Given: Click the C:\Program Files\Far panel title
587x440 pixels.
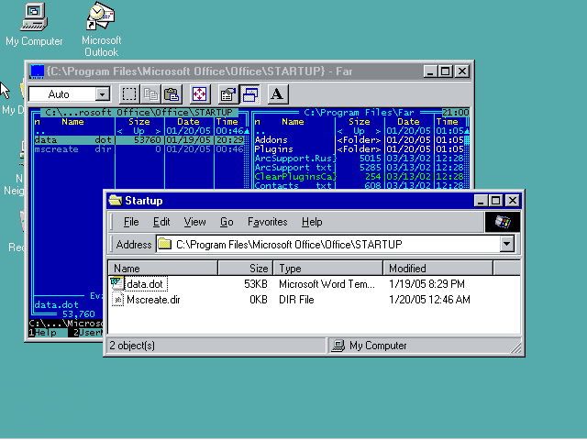Looking at the screenshot, I should 359,112.
